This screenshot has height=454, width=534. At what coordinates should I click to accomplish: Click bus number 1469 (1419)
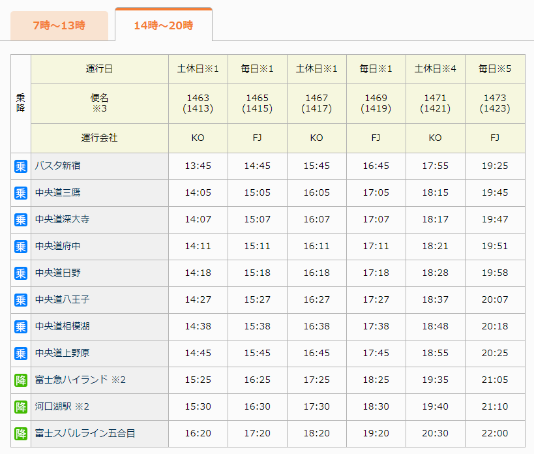point(376,104)
